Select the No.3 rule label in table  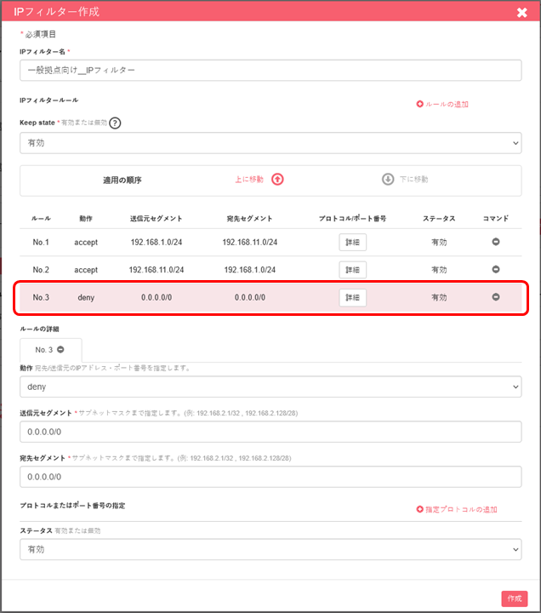(41, 298)
